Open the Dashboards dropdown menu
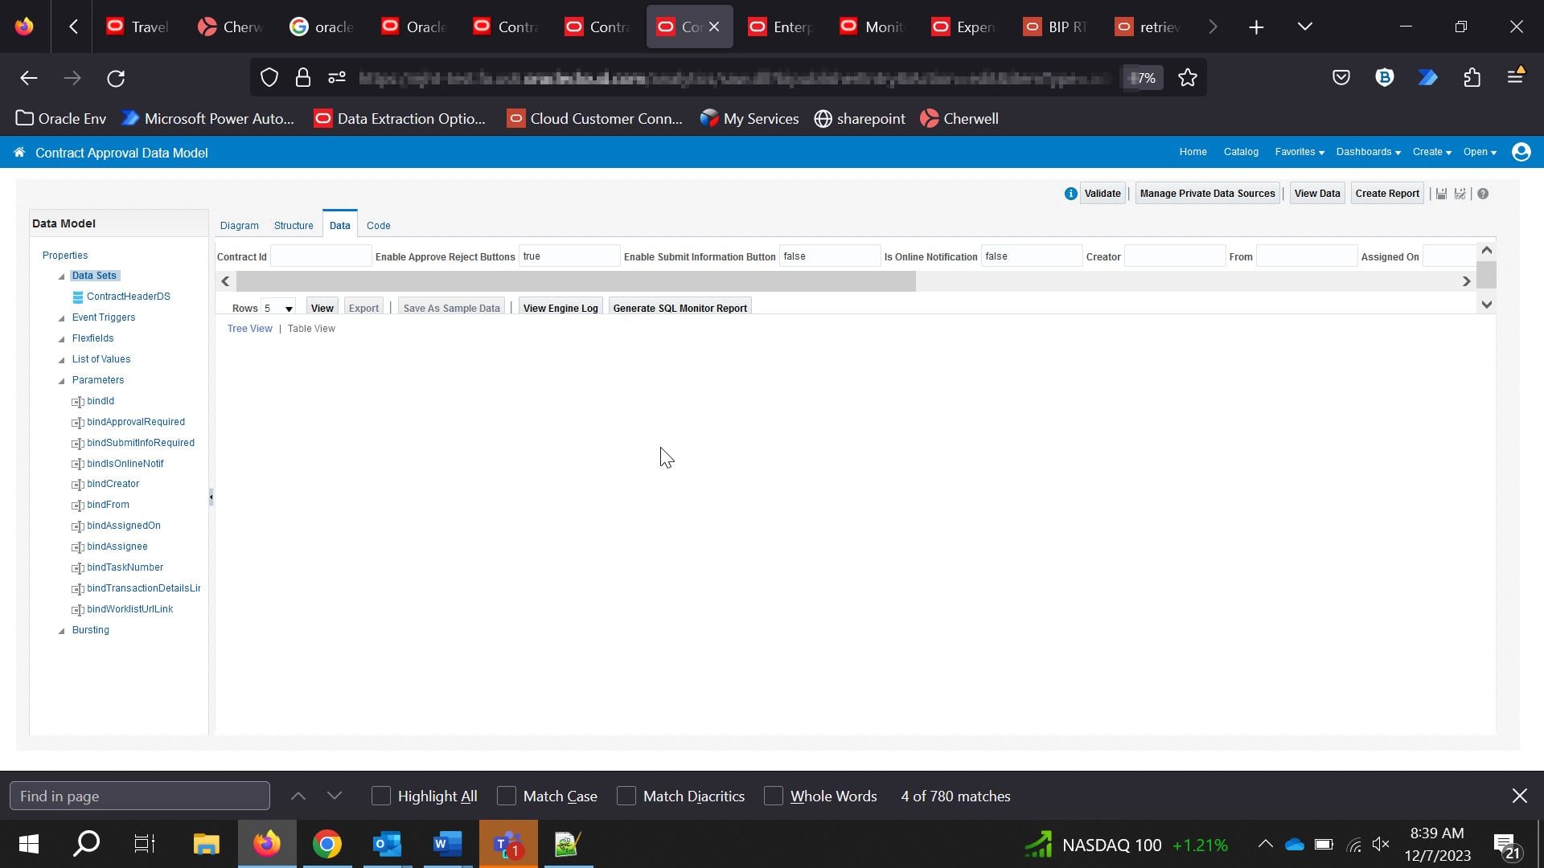 (1366, 152)
